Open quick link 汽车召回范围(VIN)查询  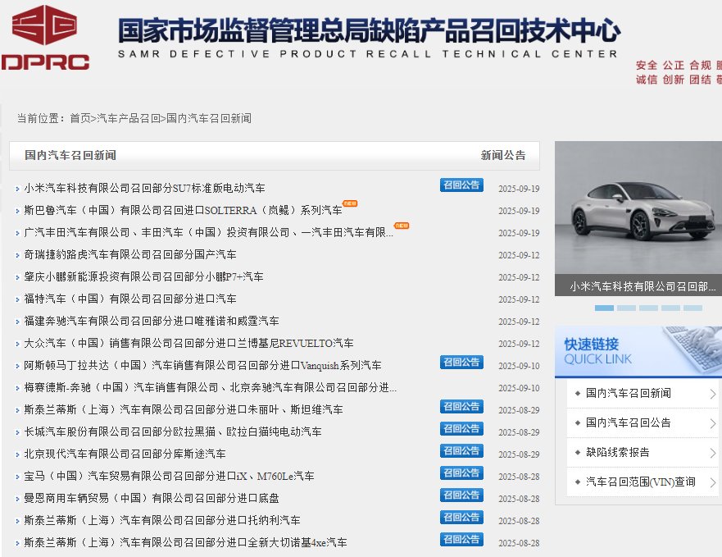pyautogui.click(x=641, y=482)
